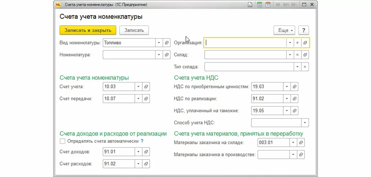This screenshot has height=177, width=371.
Task: Open help with the ? button
Action: coord(304,30)
